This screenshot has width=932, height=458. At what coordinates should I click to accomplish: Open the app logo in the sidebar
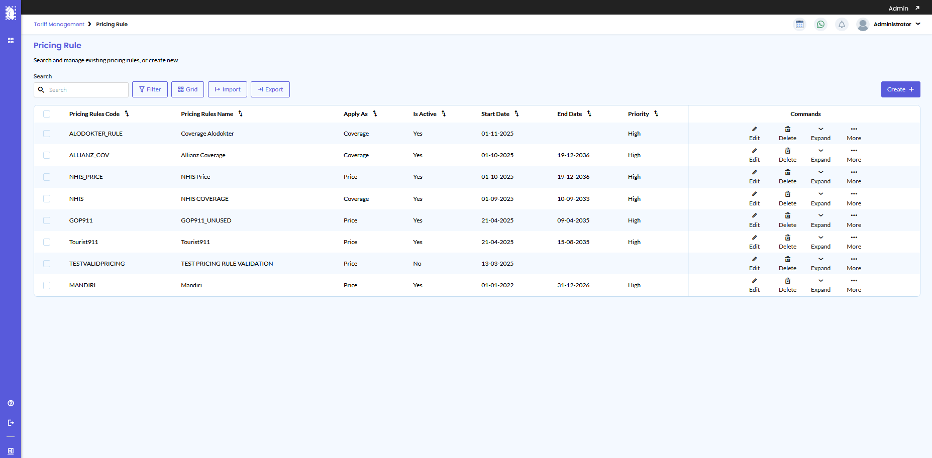(x=11, y=13)
